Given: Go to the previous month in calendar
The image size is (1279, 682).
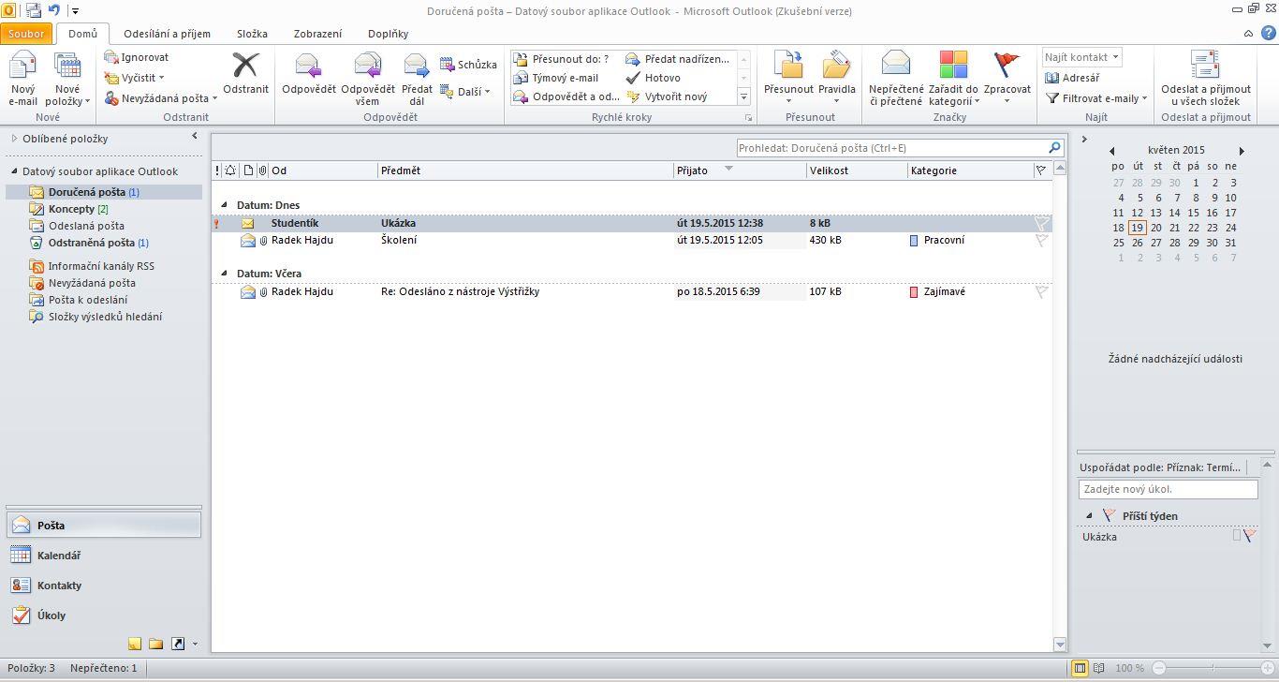Looking at the screenshot, I should point(1111,151).
